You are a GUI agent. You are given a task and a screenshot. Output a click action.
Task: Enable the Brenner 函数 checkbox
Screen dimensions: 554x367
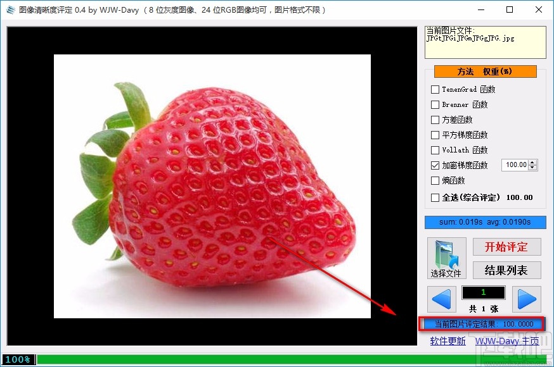pos(435,104)
